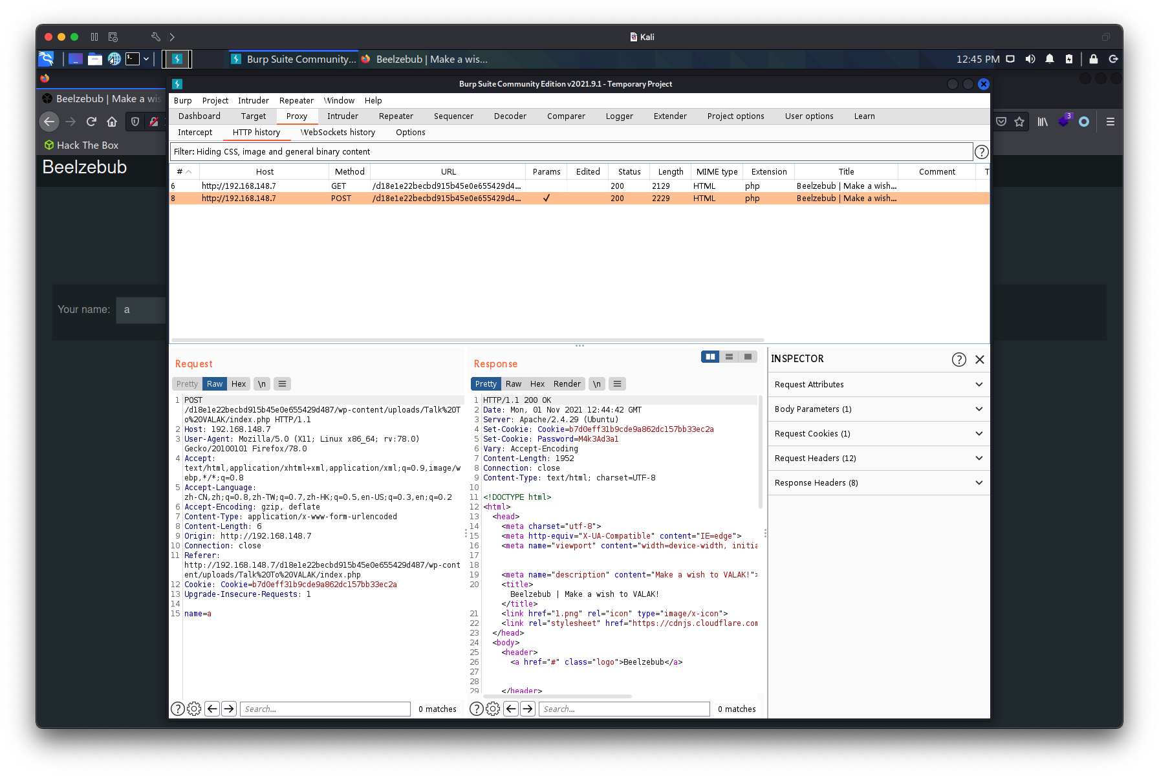
Task: Open the Inspector help icon
Action: coord(959,360)
